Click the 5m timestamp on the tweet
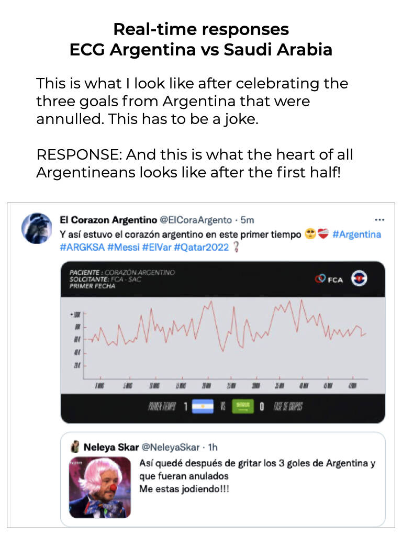 (x=248, y=220)
